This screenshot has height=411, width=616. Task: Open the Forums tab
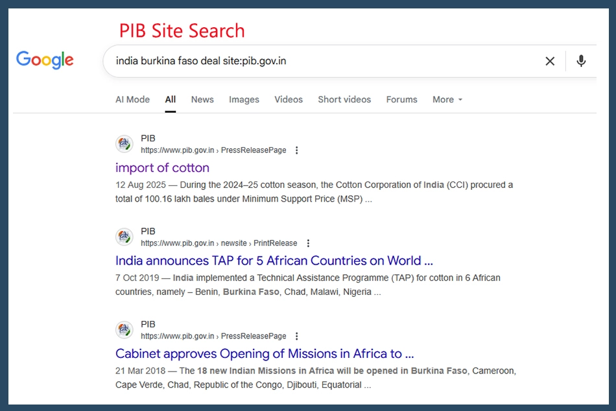401,99
